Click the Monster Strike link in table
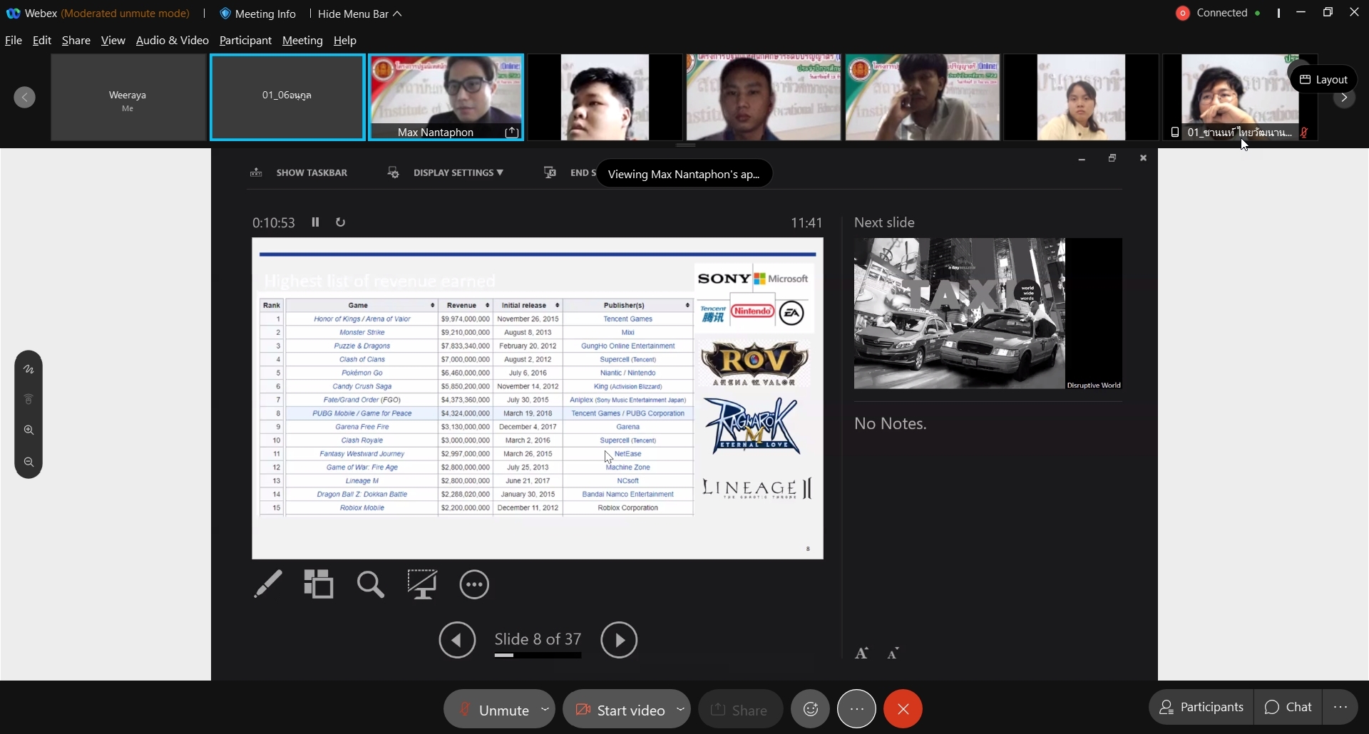The height and width of the screenshot is (734, 1369). click(362, 333)
